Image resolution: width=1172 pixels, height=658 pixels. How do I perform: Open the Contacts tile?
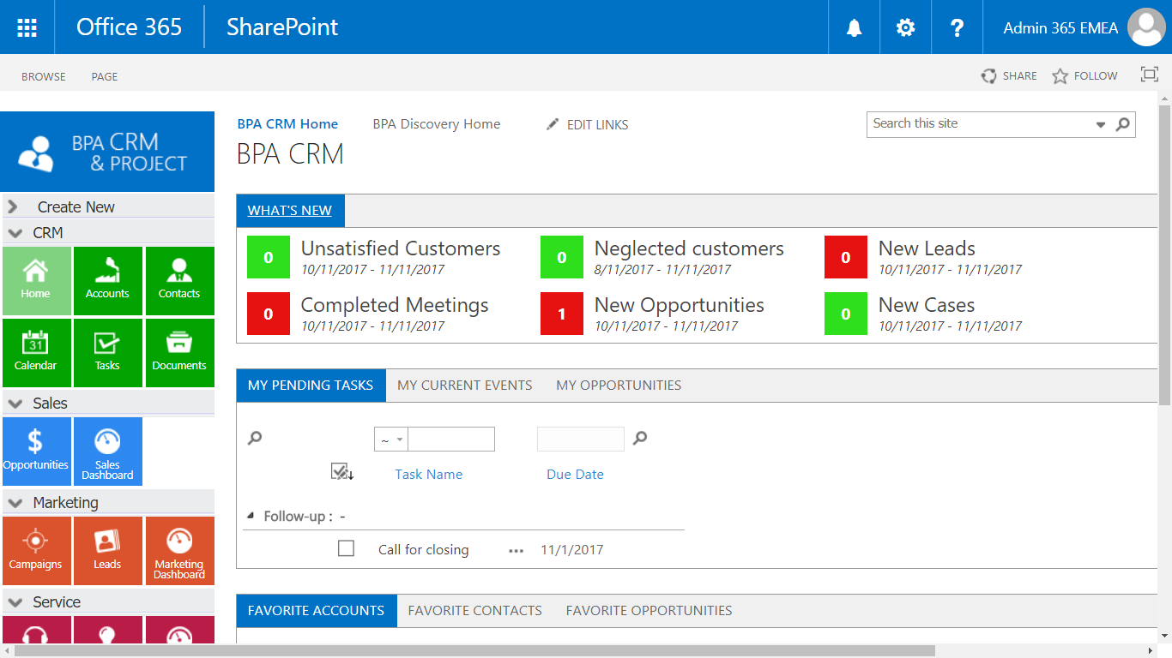[179, 280]
